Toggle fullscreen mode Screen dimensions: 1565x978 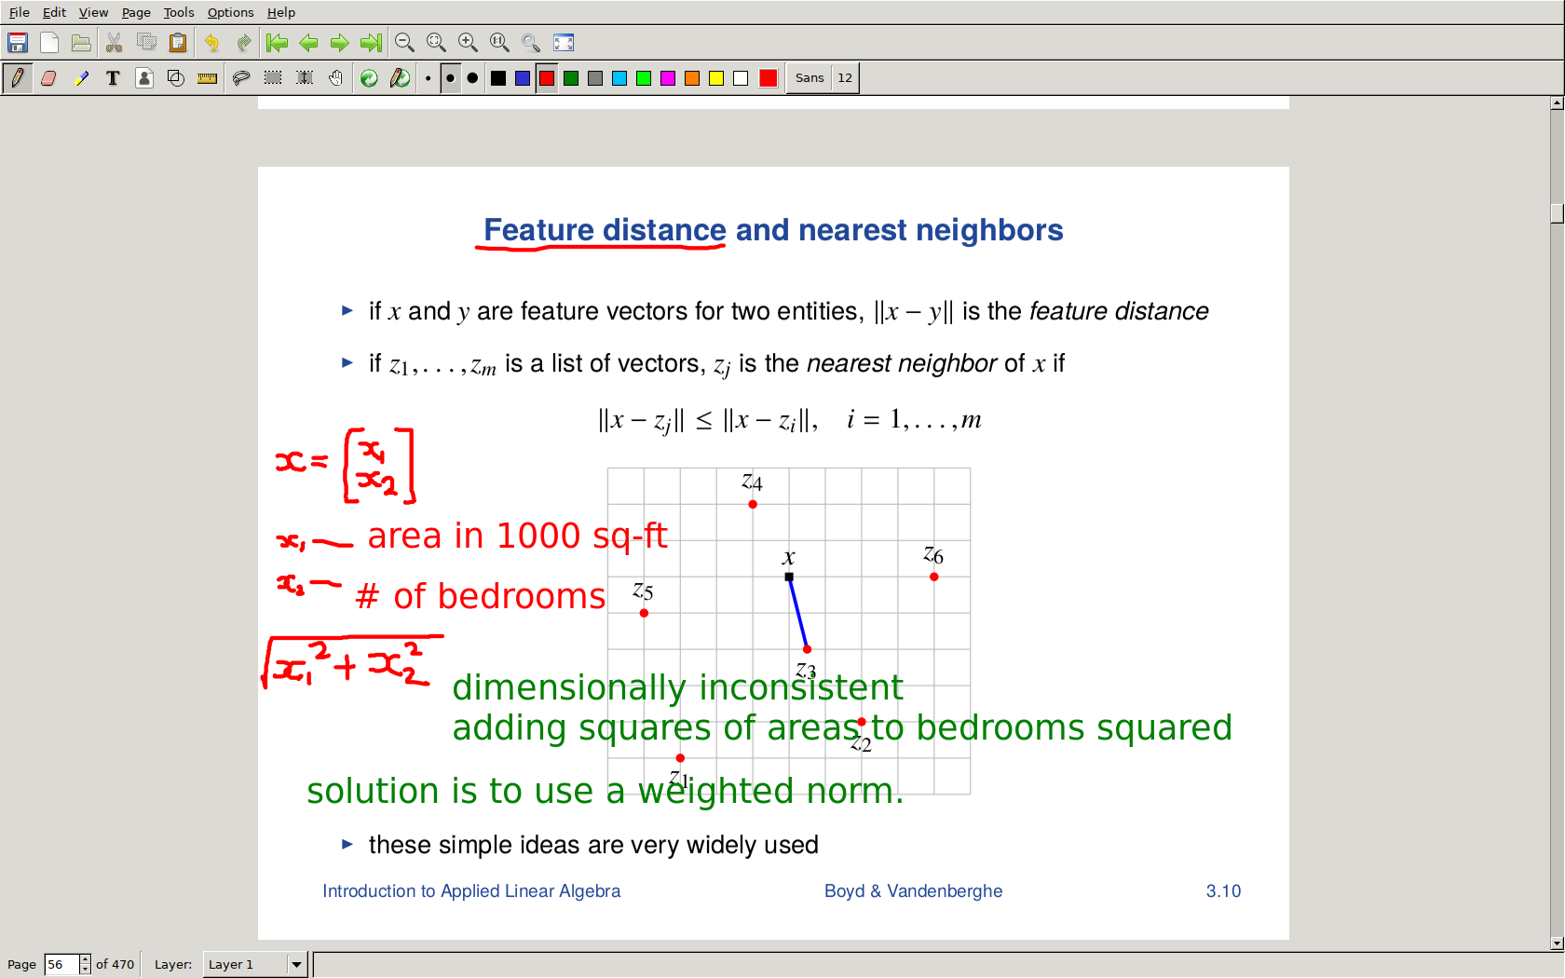tap(564, 43)
